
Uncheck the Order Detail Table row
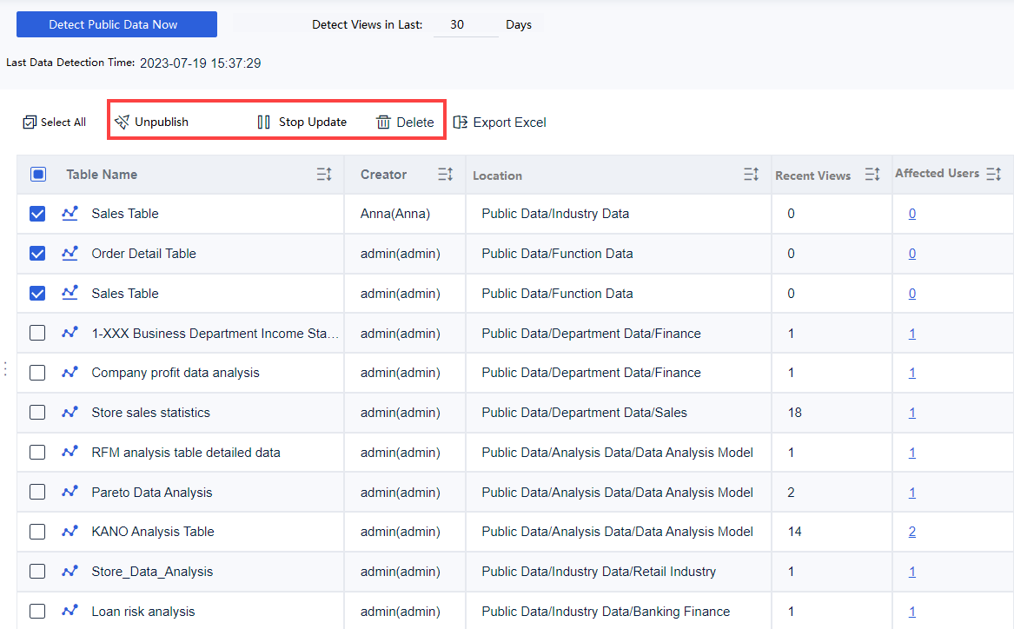tap(37, 253)
